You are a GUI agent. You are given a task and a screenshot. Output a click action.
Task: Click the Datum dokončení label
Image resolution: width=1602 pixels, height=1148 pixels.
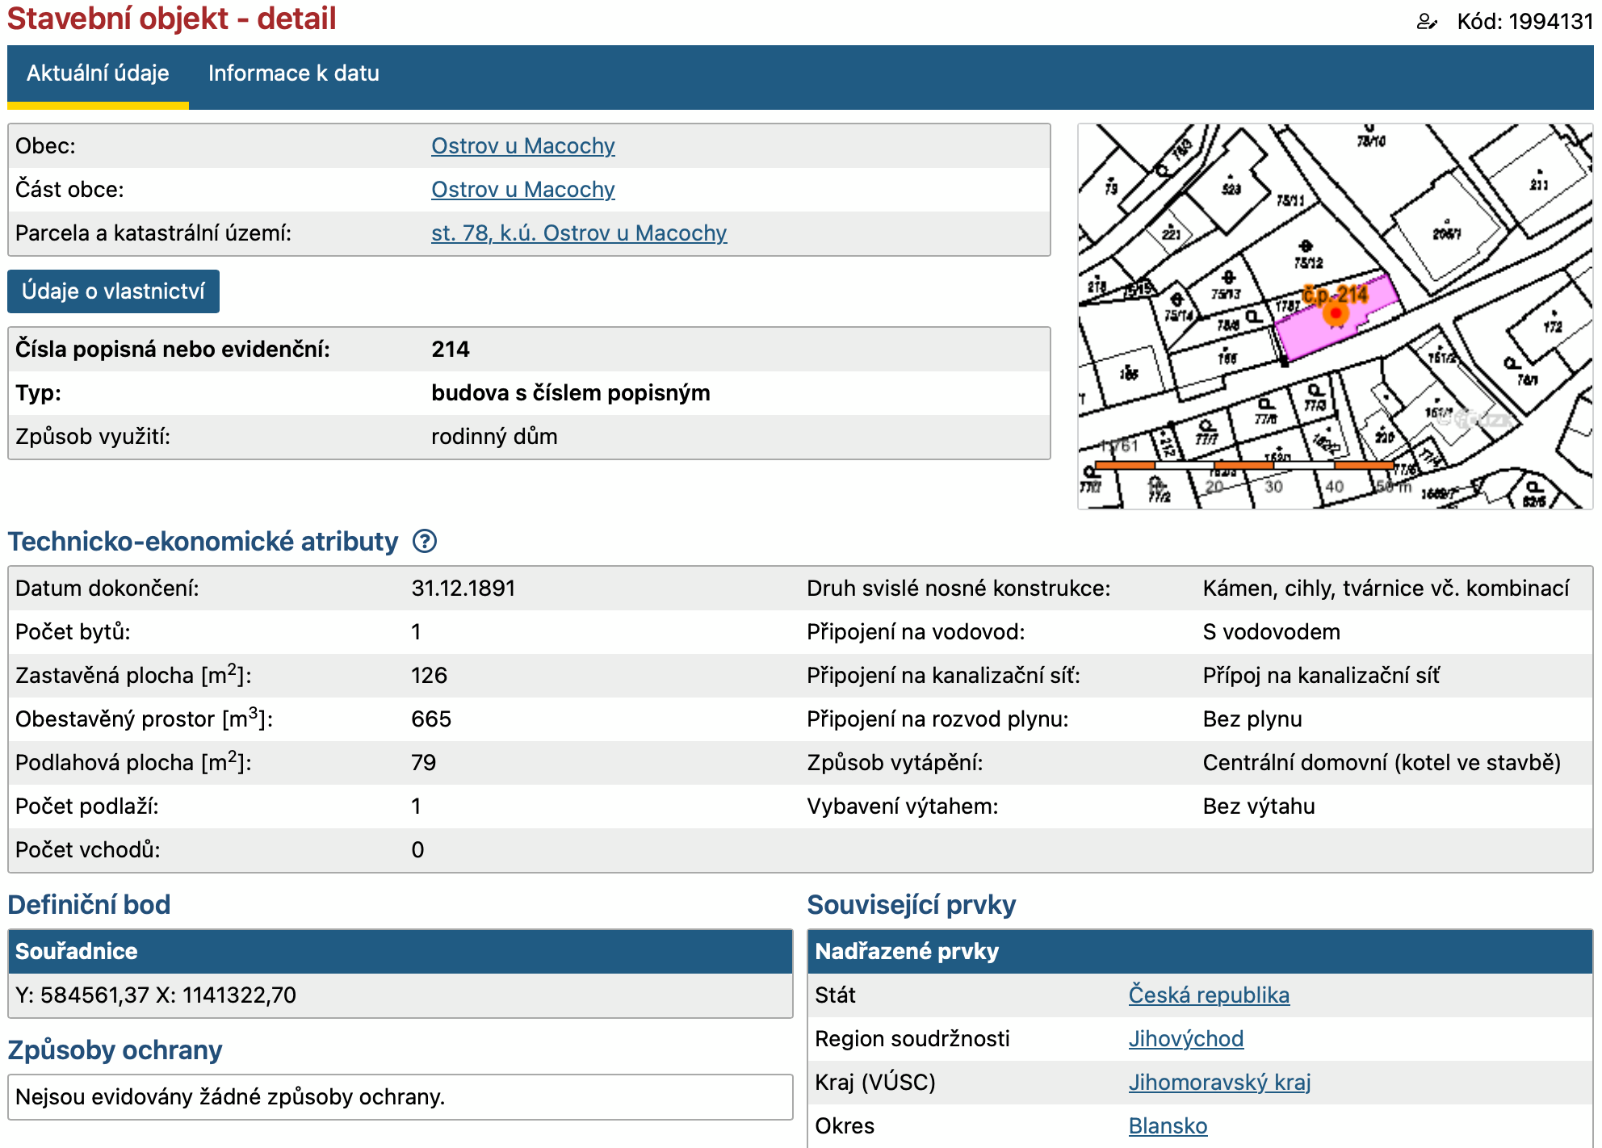pyautogui.click(x=107, y=589)
